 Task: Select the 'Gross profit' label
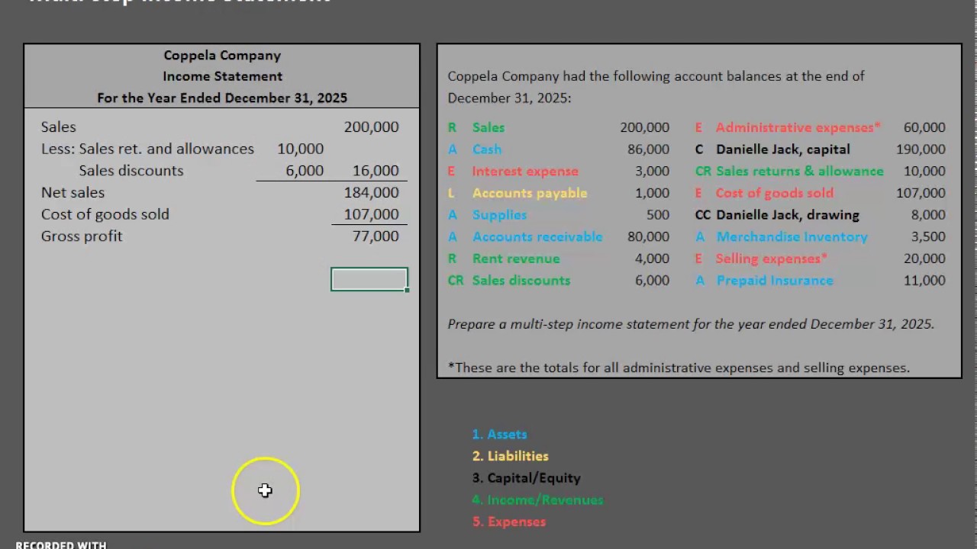[x=82, y=236]
